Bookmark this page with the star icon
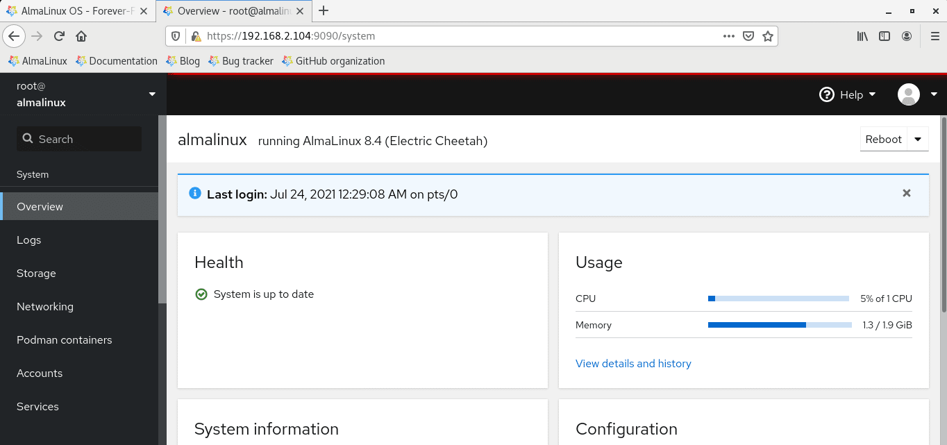The width and height of the screenshot is (947, 445). point(768,36)
